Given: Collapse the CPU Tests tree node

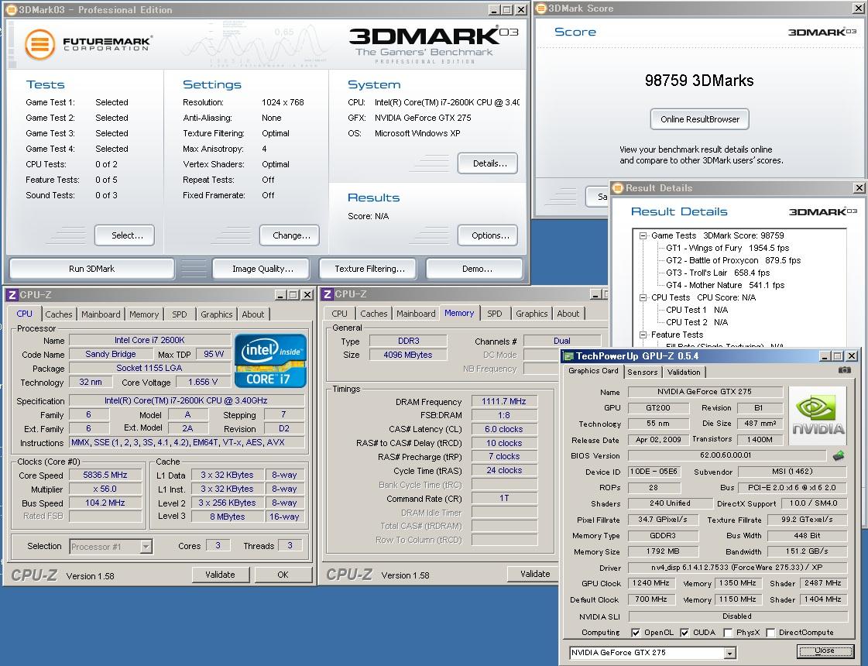Looking at the screenshot, I should coord(643,298).
